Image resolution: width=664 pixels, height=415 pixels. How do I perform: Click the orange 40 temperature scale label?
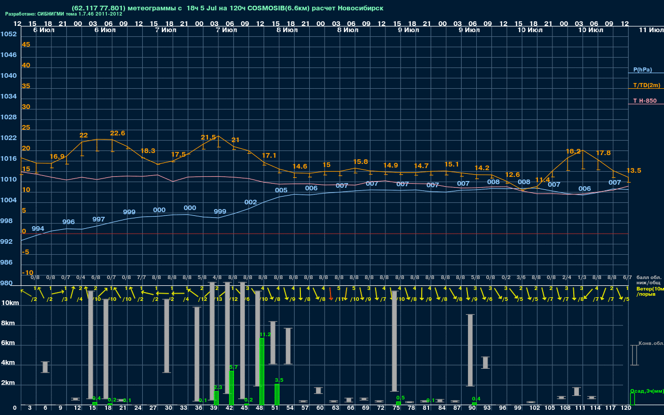coord(26,65)
